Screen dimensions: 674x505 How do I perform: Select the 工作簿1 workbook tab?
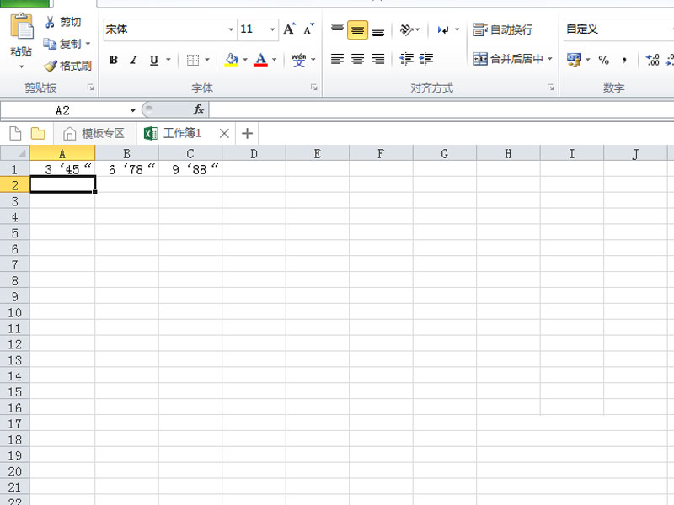tap(182, 133)
